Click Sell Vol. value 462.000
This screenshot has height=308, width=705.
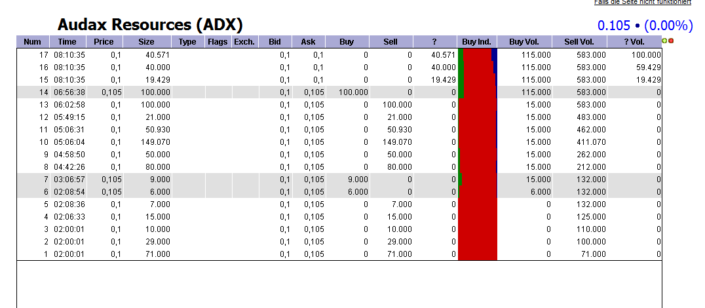point(591,130)
